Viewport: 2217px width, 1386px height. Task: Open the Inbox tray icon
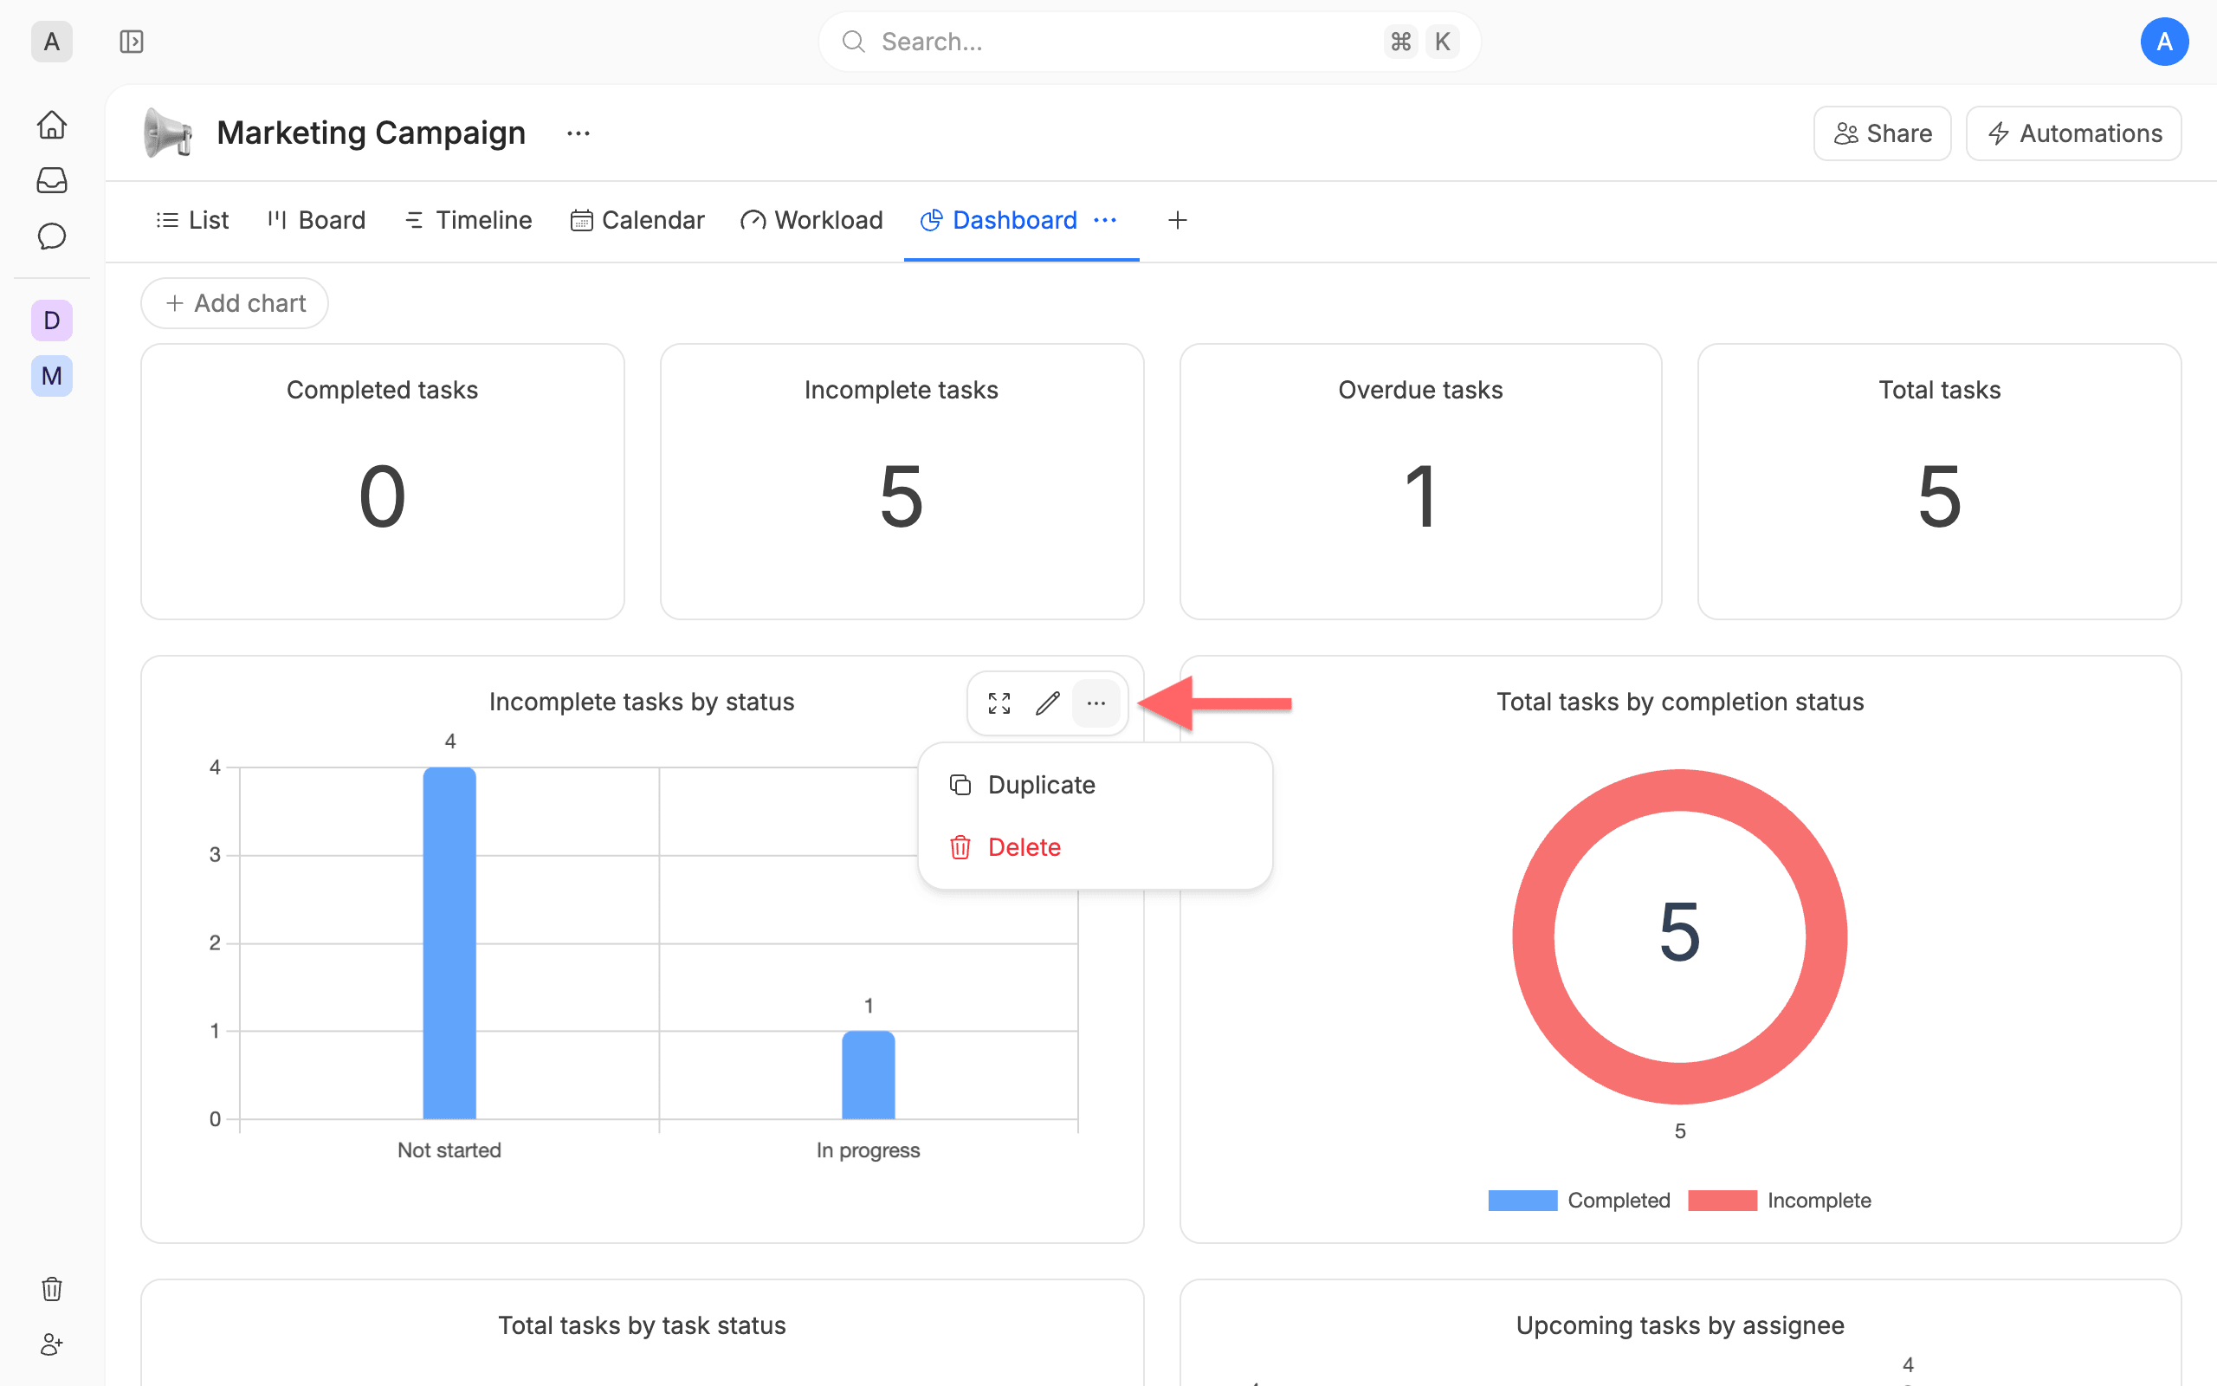[x=51, y=180]
